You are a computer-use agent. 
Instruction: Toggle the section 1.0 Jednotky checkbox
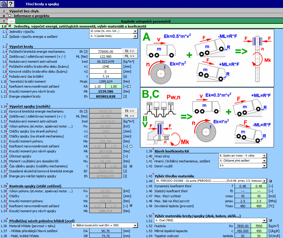10,26
